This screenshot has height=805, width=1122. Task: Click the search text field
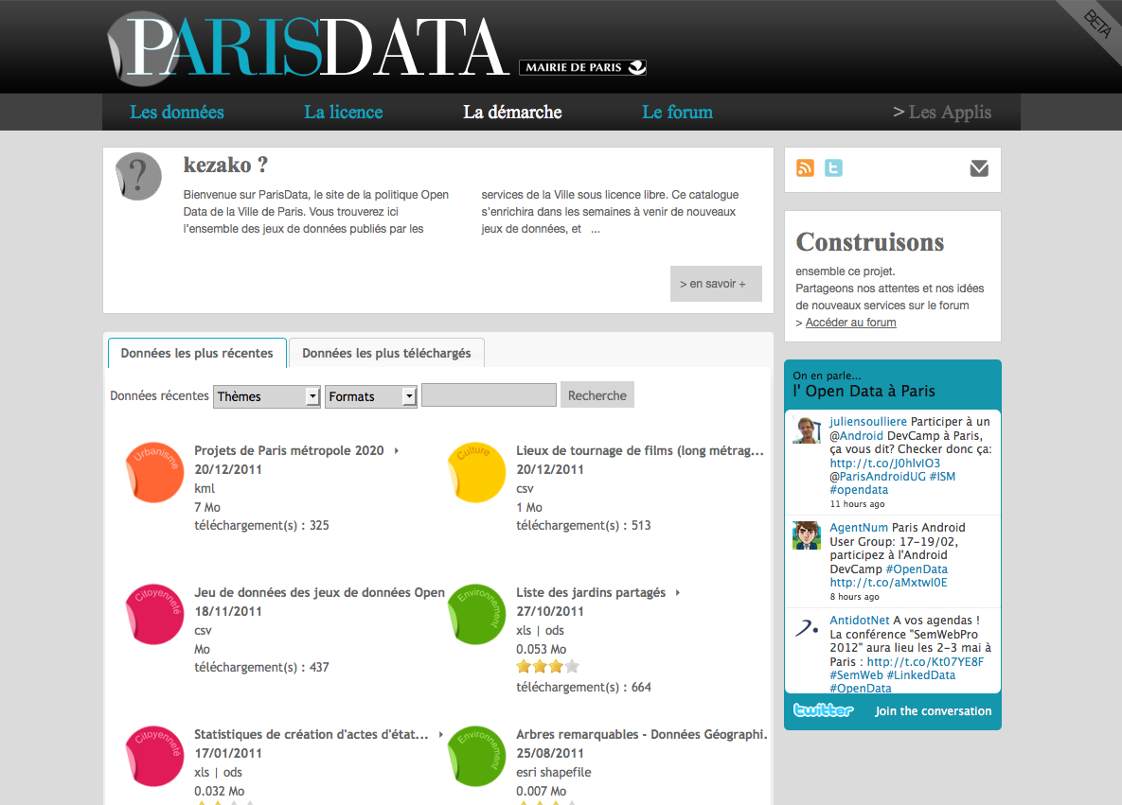pyautogui.click(x=489, y=395)
